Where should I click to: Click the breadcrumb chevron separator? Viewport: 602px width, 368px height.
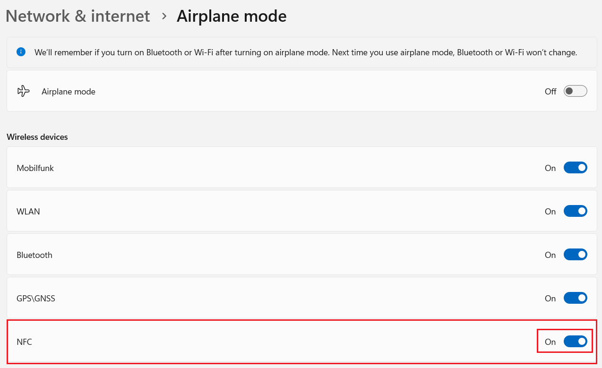[164, 16]
